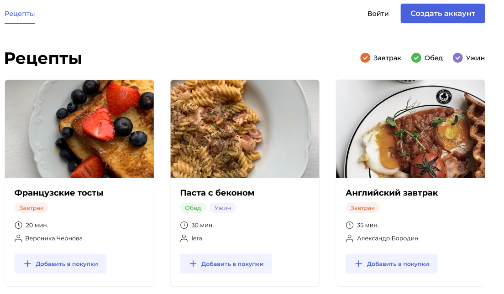Open the English breakfast photo thumbnail
504x294 pixels.
pos(410,129)
